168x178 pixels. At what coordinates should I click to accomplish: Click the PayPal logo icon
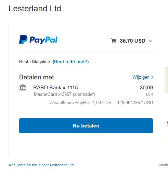23,40
